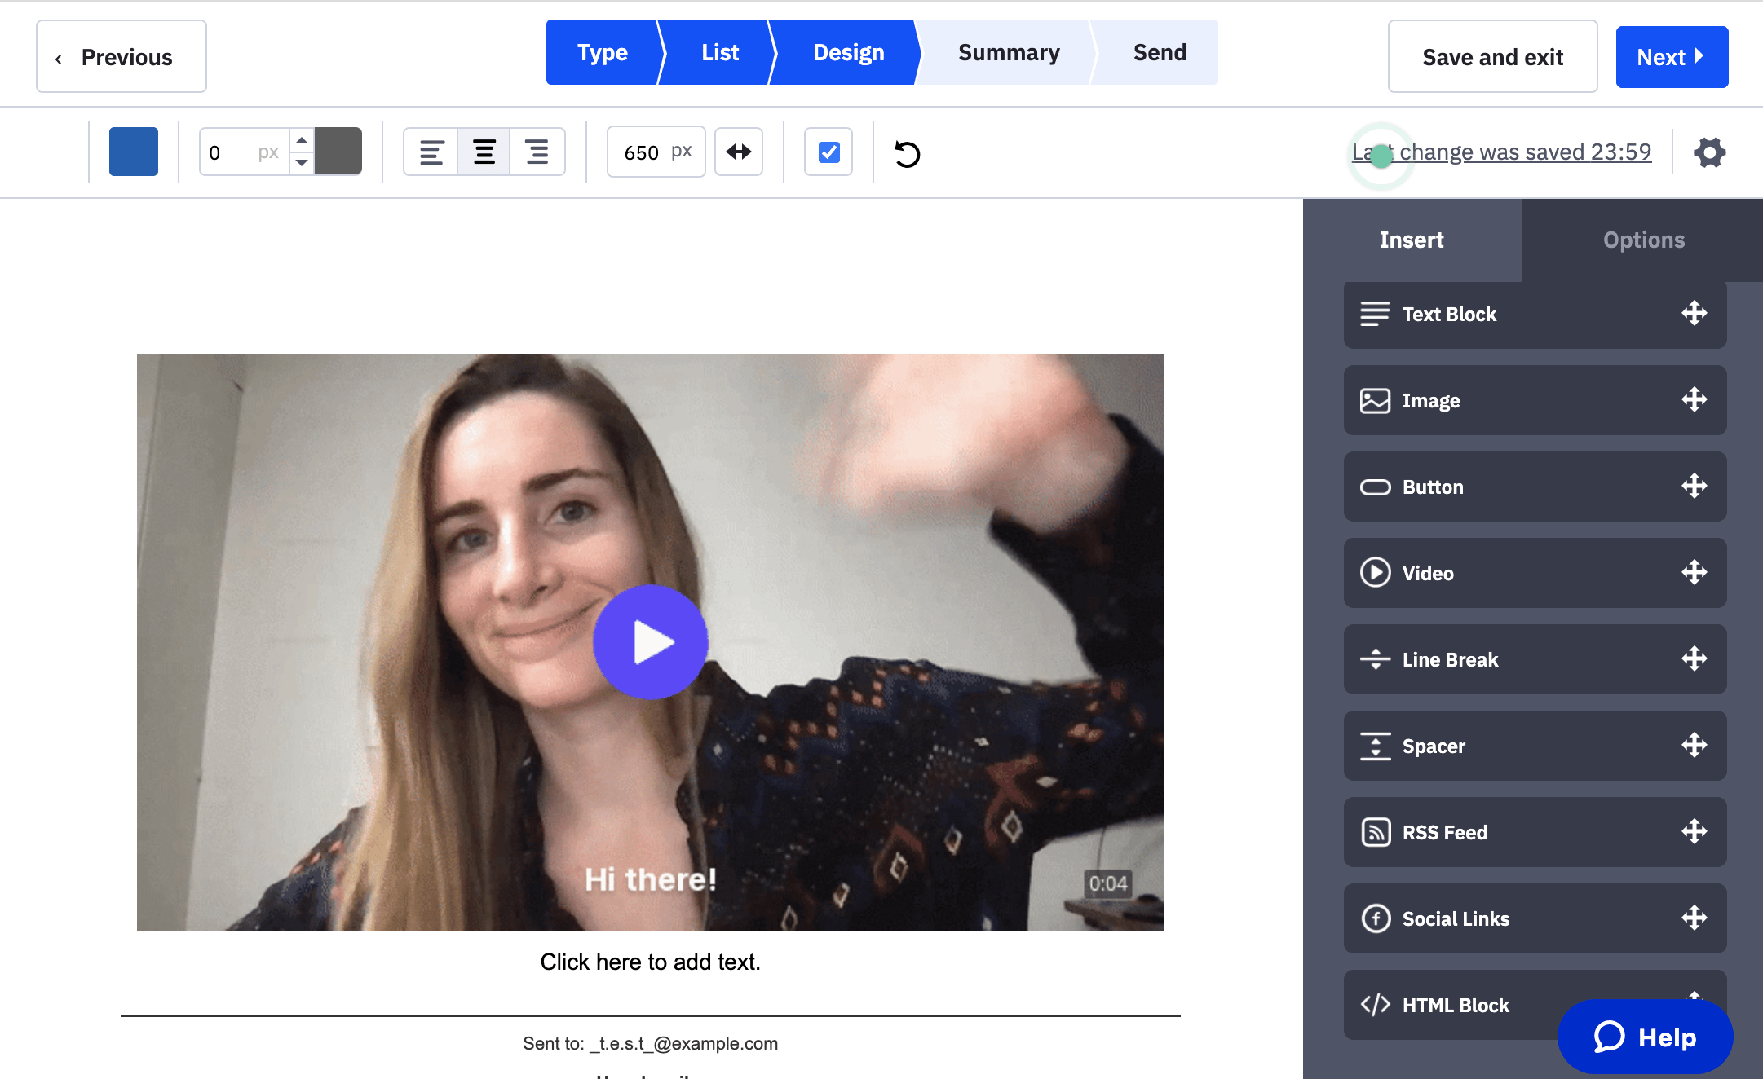
Task: Click the dark gray border color swatch
Action: click(x=338, y=152)
